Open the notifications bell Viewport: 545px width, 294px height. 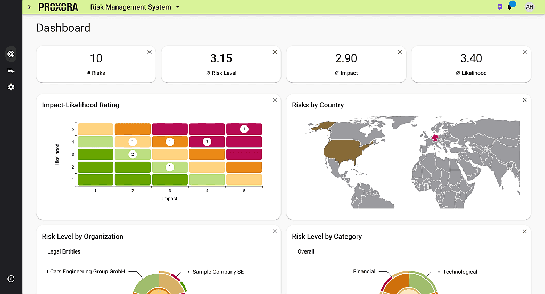(x=510, y=7)
